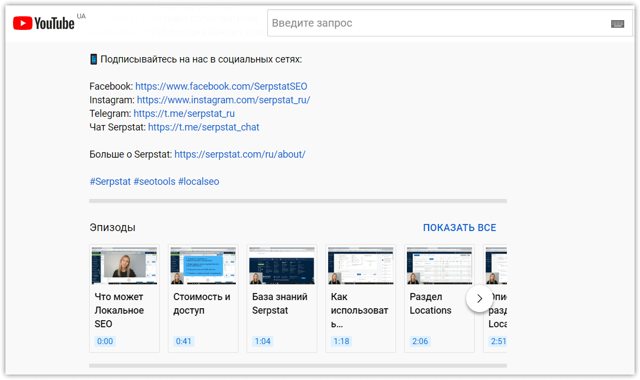640x380 pixels.
Task: Jump to timestamp 0:41
Action: (x=184, y=341)
